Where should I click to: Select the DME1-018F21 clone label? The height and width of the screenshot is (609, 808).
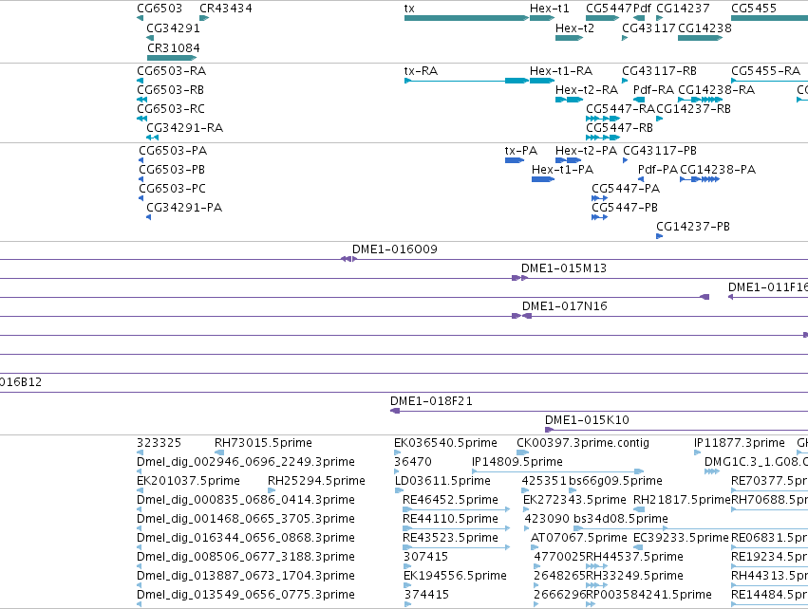pos(431,401)
